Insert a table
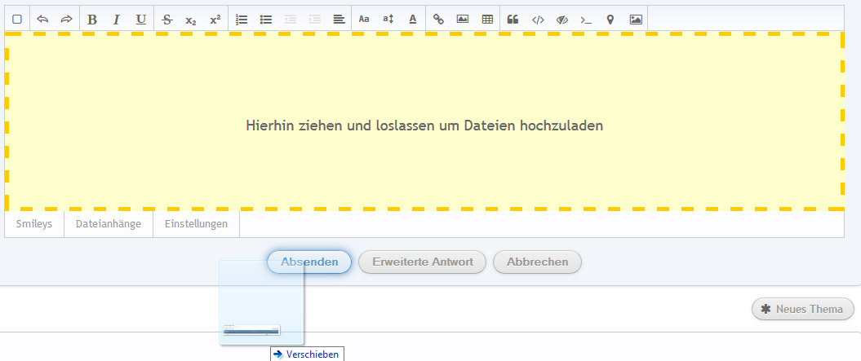 tap(487, 19)
